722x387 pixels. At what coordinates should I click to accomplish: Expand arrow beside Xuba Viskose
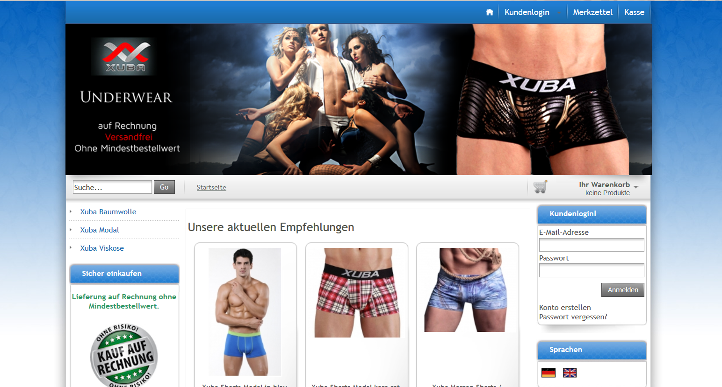[71, 247]
